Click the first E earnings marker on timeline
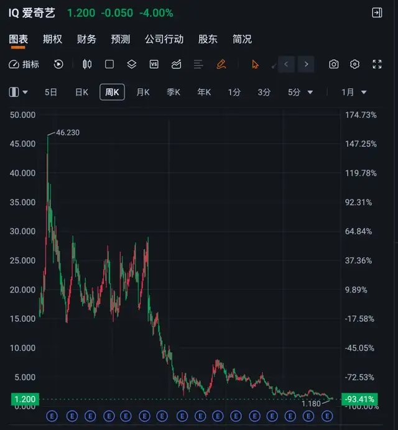398x430 pixels. coord(52,416)
